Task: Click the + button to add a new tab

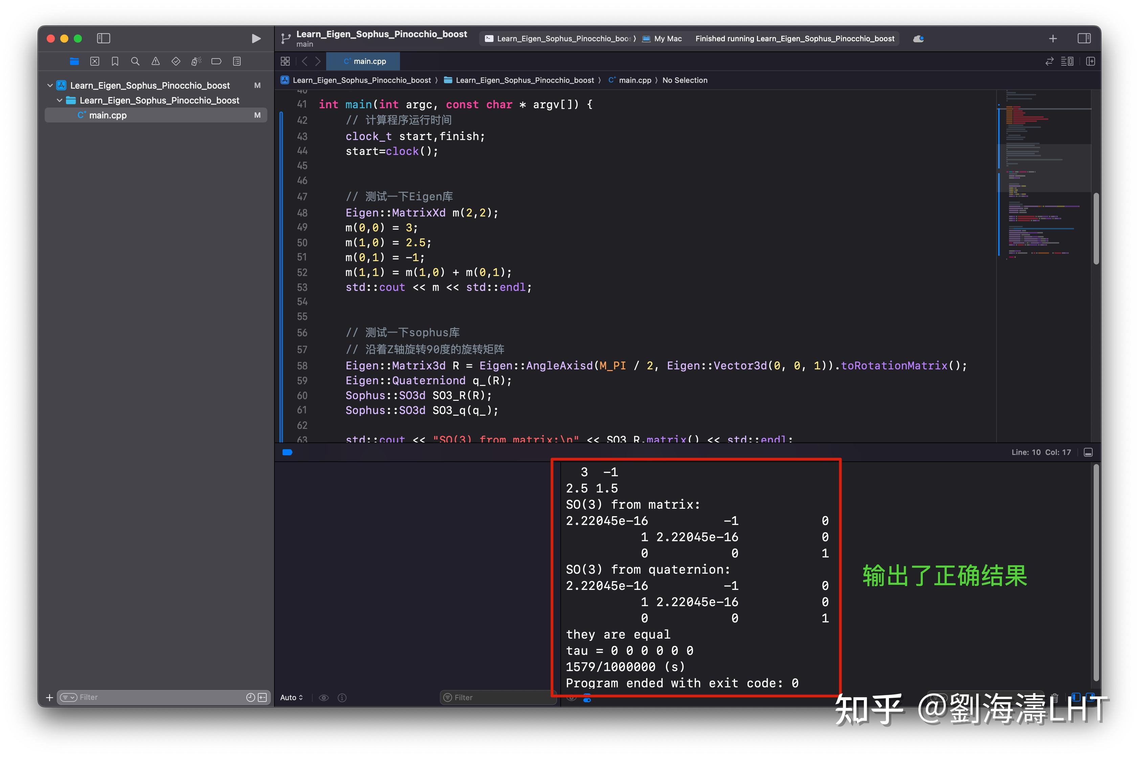Action: coord(1053,38)
